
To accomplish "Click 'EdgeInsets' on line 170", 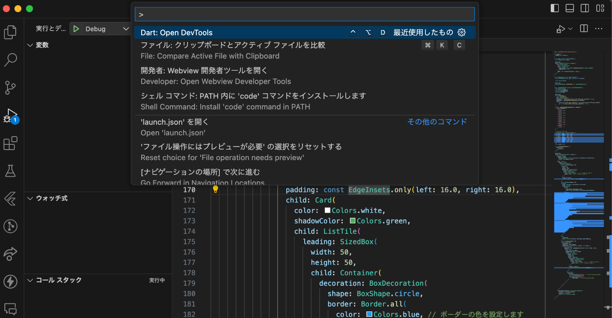I will click(369, 190).
